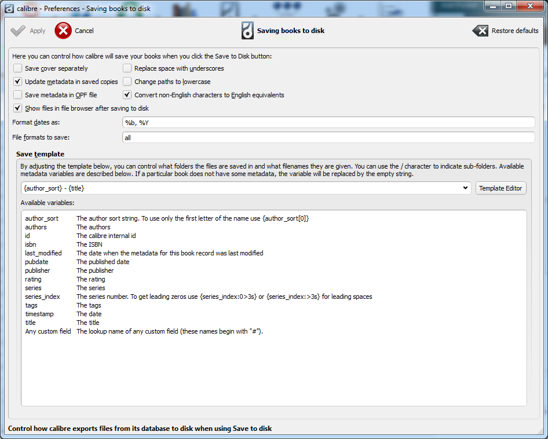Select the timestamp variable name
This screenshot has height=439, width=548.
coord(39,314)
